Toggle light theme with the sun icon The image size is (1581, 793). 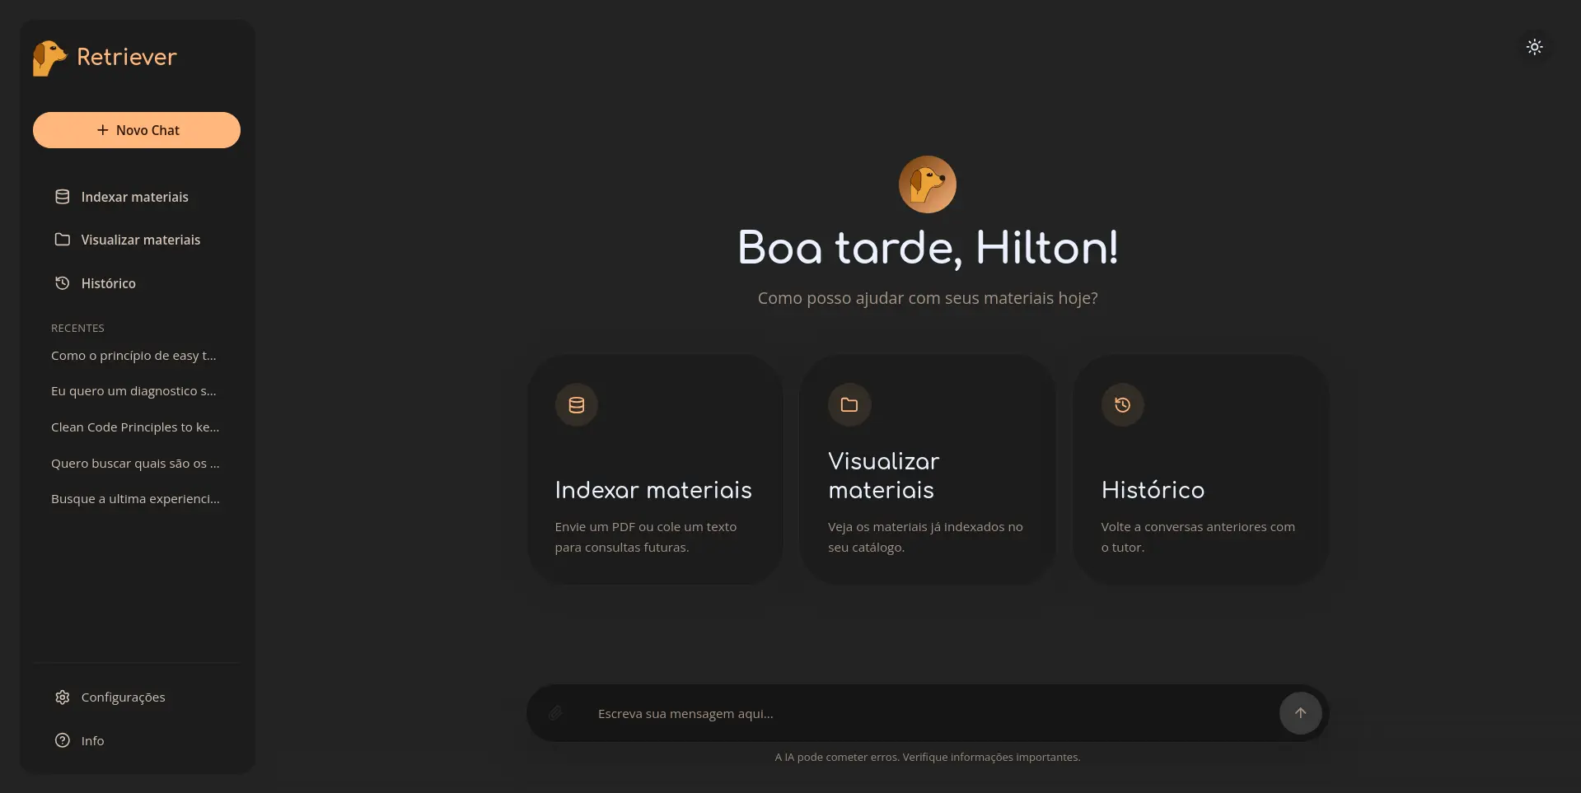point(1534,47)
